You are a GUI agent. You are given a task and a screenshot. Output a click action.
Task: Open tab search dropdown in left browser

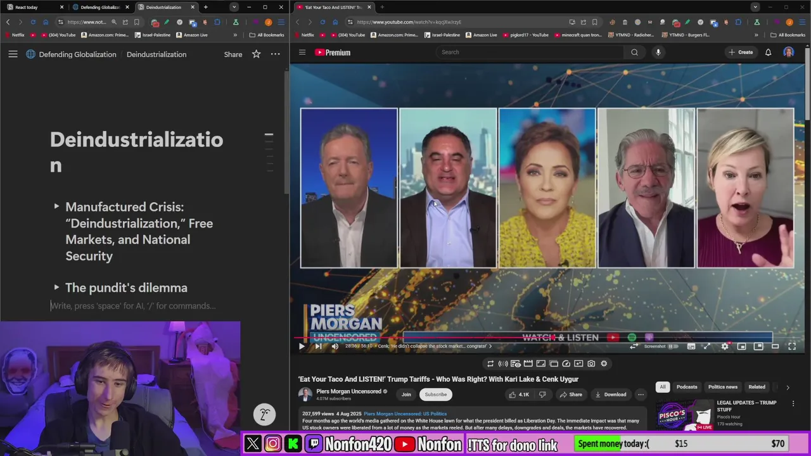click(x=234, y=7)
